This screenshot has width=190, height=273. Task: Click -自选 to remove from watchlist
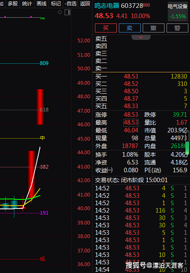pos(71,3)
